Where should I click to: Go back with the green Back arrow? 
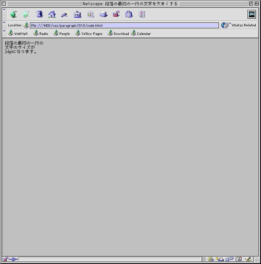pos(13,14)
